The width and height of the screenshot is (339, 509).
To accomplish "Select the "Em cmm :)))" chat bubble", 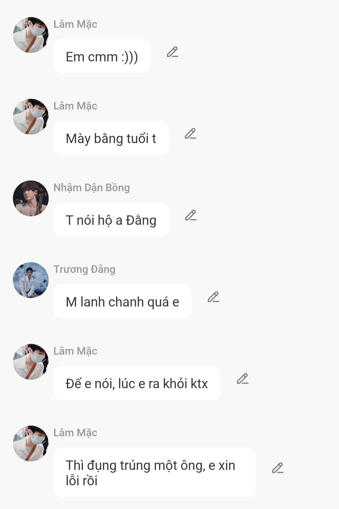I will tap(102, 56).
